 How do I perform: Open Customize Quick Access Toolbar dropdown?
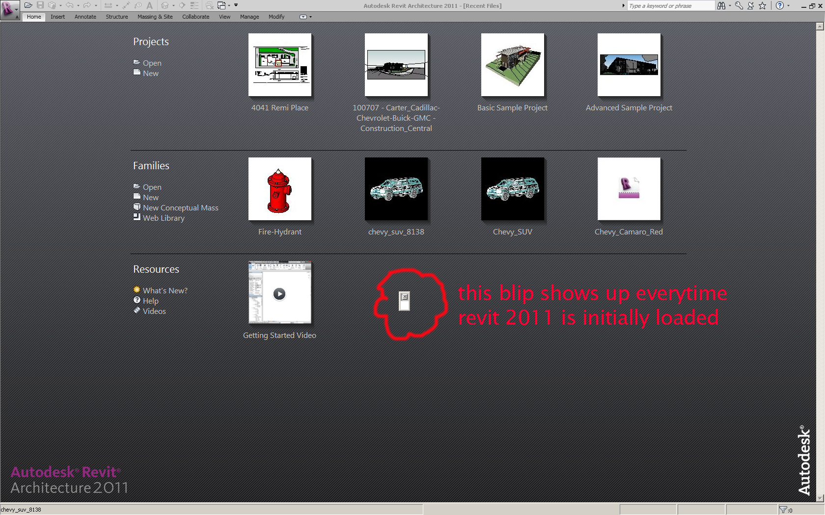point(236,5)
